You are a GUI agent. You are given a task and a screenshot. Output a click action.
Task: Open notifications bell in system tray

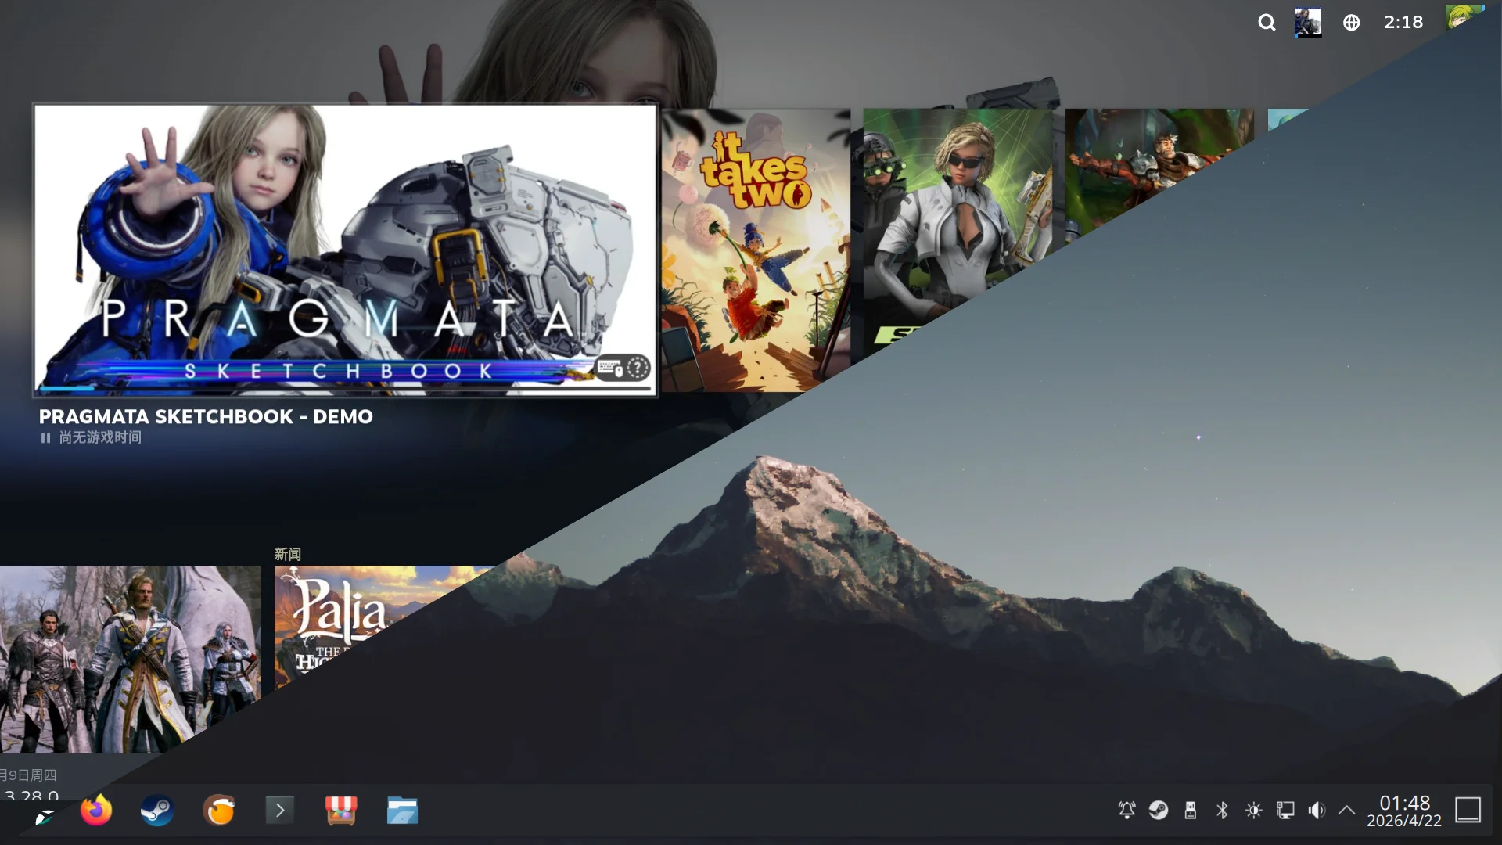click(x=1126, y=810)
